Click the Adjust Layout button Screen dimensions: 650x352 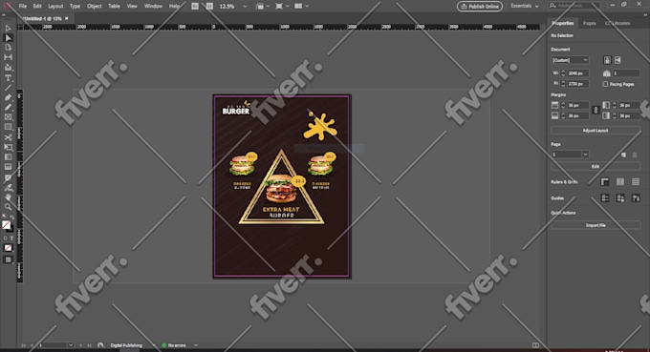[x=596, y=131]
